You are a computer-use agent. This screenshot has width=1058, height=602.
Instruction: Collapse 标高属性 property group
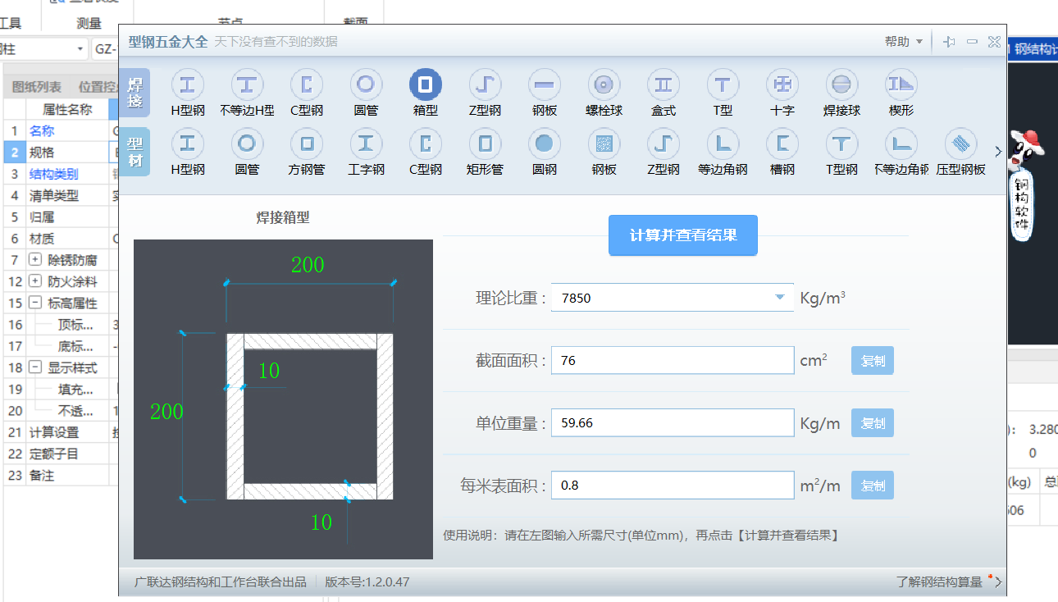[35, 303]
